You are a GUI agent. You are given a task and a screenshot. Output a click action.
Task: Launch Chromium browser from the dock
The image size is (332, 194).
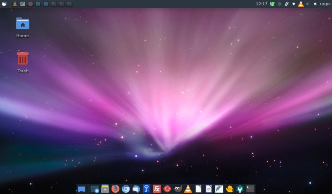coord(126,189)
